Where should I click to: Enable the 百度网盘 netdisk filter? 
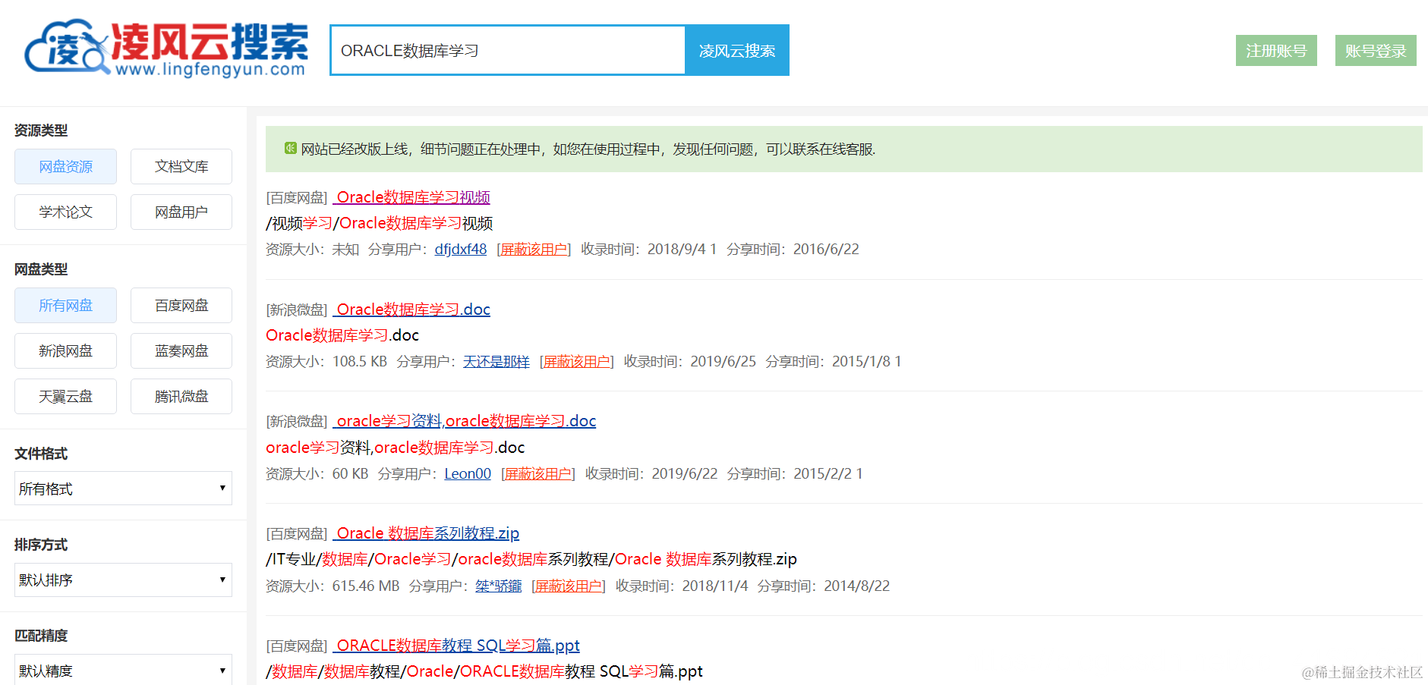tap(181, 305)
